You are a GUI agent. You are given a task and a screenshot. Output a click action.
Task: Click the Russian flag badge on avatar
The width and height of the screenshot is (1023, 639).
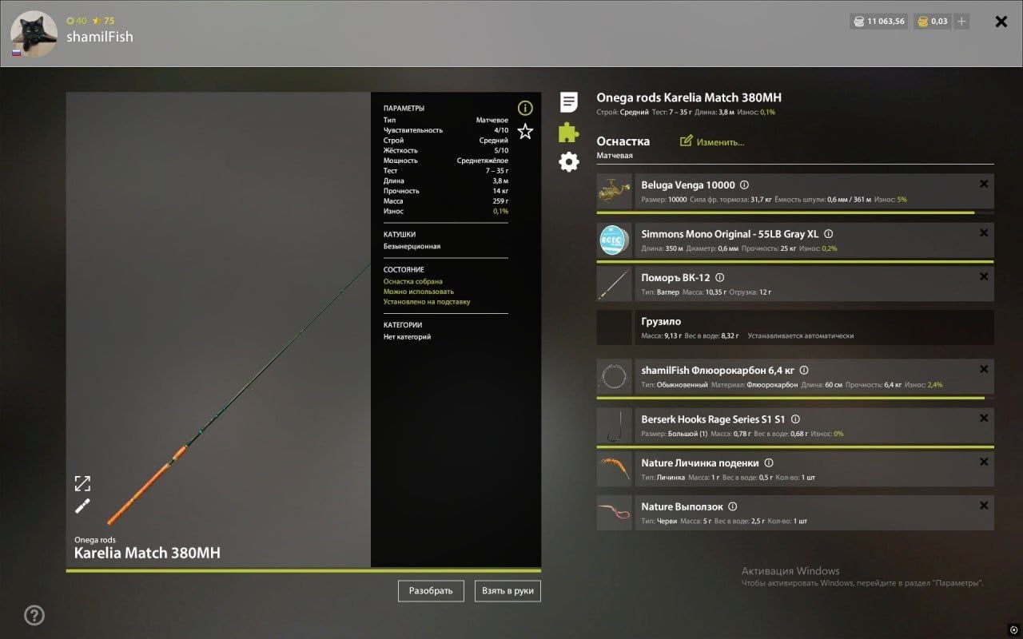point(16,53)
